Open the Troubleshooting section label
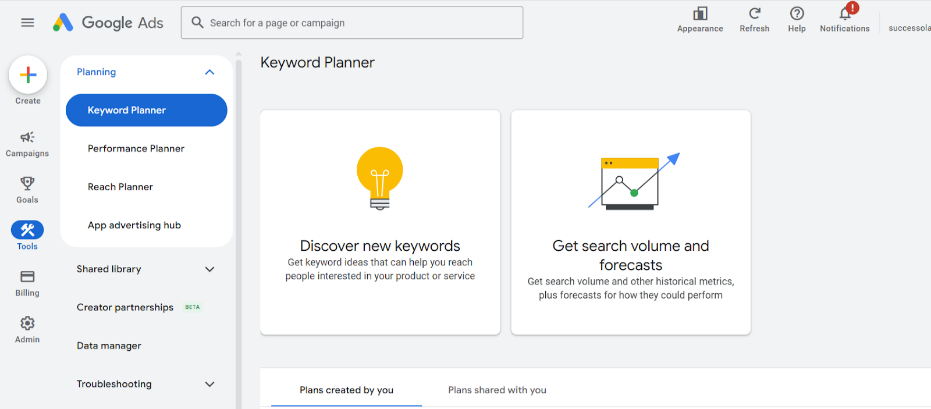931x409 pixels. point(114,384)
